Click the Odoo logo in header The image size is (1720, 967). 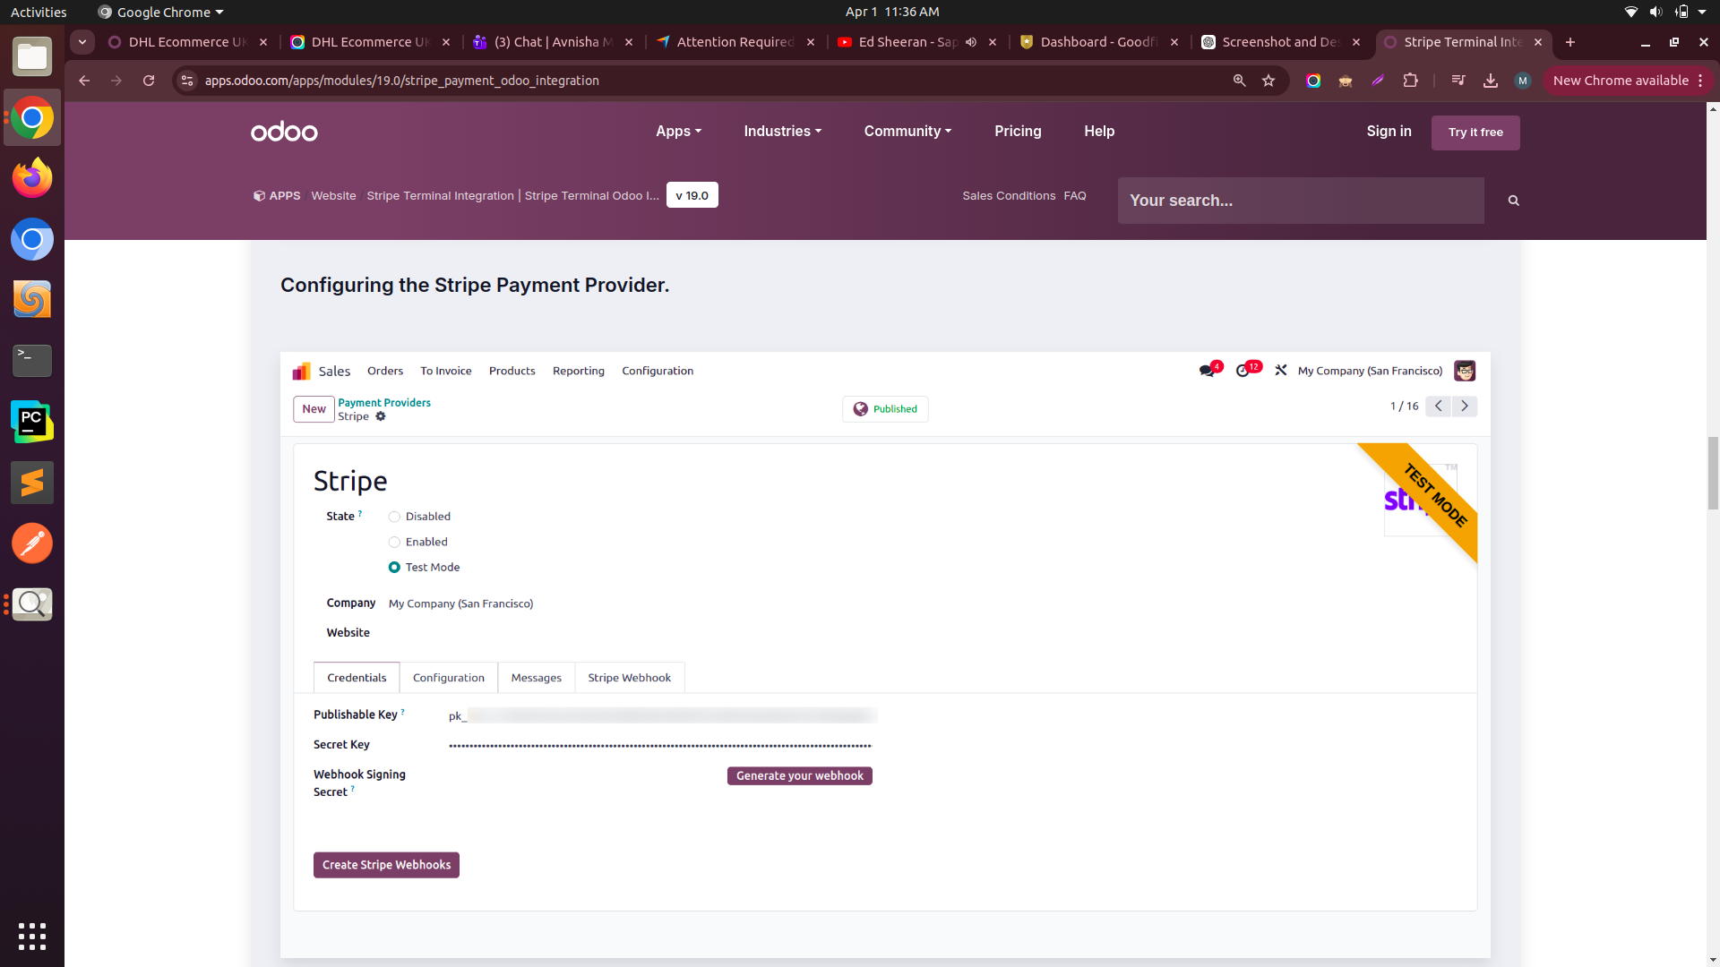pyautogui.click(x=284, y=132)
